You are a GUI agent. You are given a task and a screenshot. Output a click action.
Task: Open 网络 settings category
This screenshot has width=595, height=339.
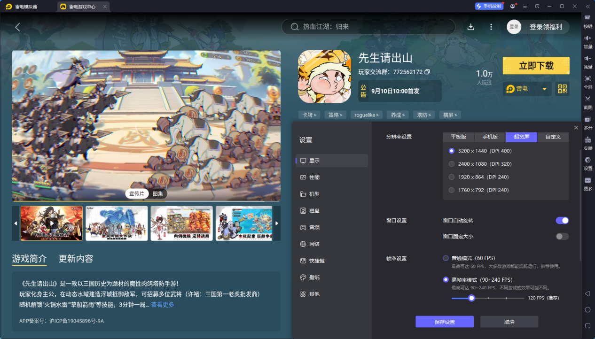click(332, 244)
